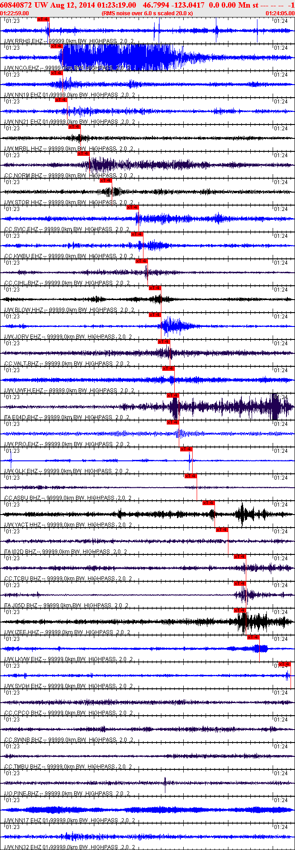The width and height of the screenshot is (295, 850).
Task: Select the CC.TCBU.BHZ station label
Action: click(x=68, y=579)
